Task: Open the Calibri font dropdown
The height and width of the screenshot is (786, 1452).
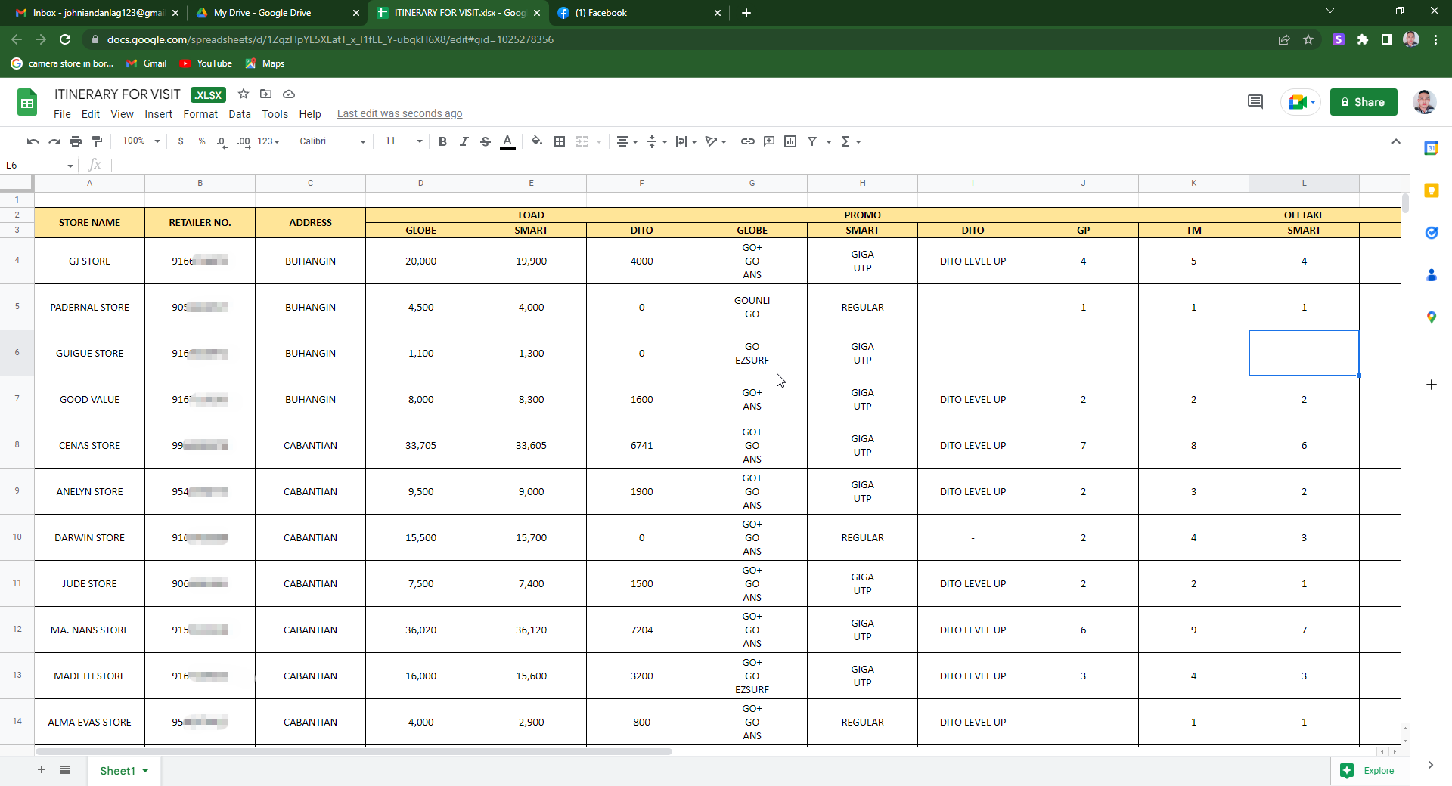Action: tap(332, 141)
